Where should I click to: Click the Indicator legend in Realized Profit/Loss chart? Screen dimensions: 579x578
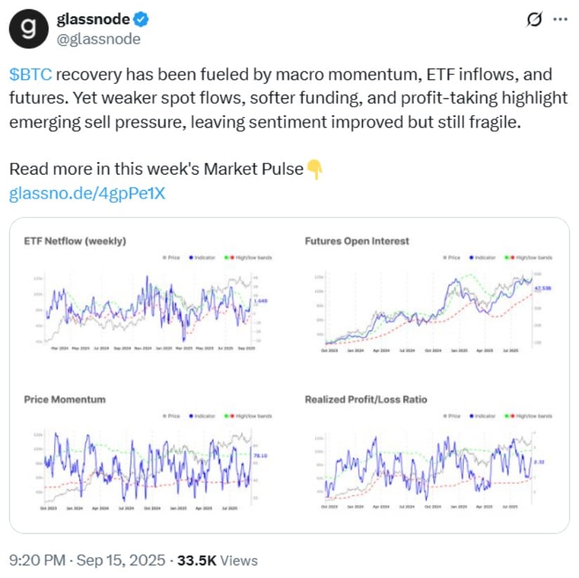pos(482,416)
